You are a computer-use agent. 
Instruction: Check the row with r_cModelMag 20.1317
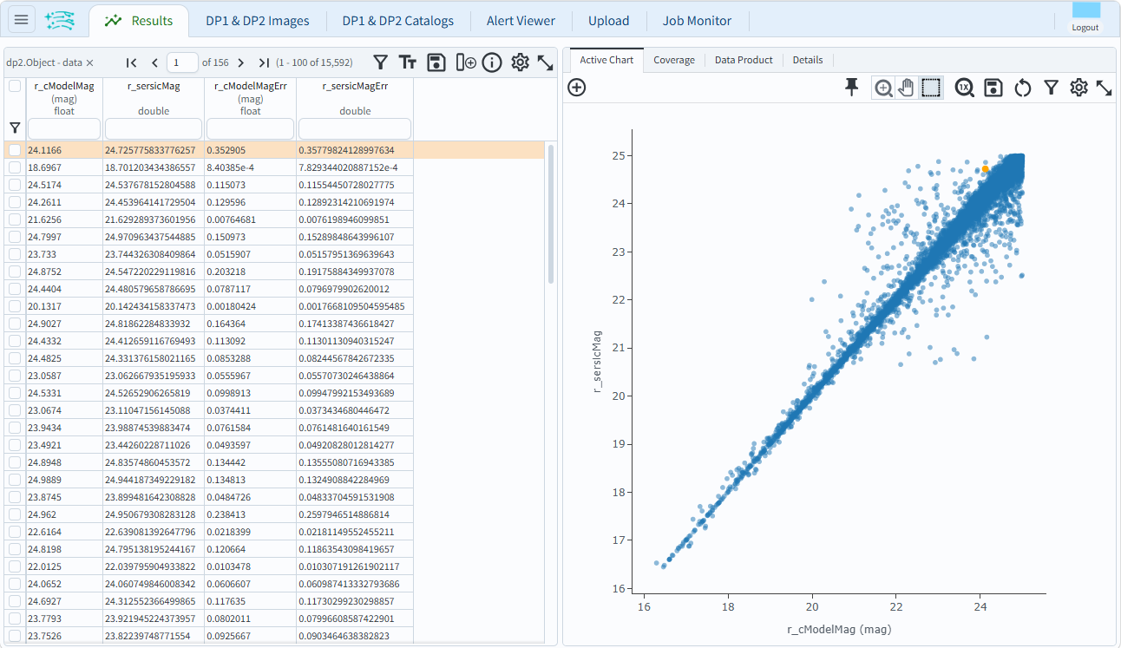pyautogui.click(x=15, y=306)
